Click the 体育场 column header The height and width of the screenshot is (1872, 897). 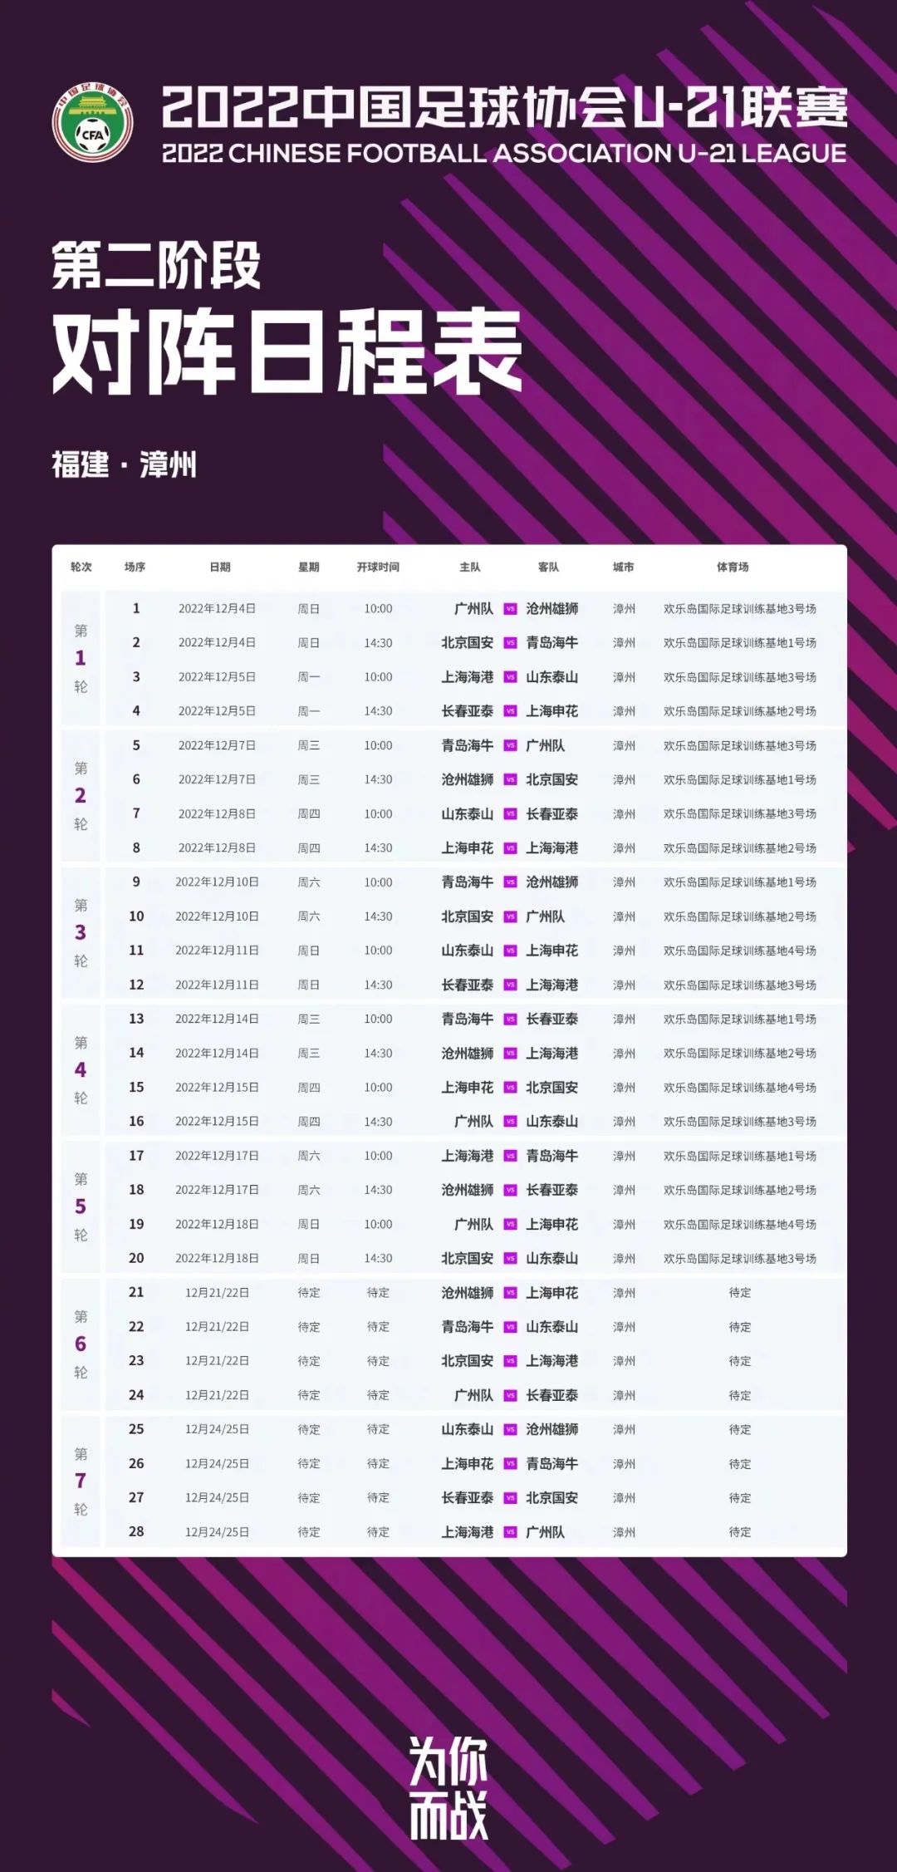[x=733, y=567]
